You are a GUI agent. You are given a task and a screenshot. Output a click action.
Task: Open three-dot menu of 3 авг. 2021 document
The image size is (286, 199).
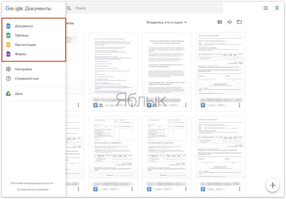click(240, 189)
